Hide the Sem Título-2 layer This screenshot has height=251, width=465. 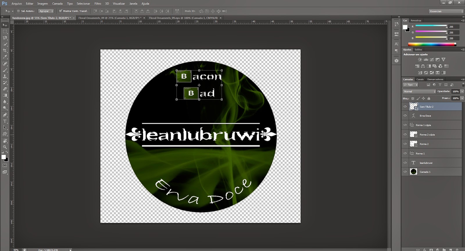pos(405,106)
